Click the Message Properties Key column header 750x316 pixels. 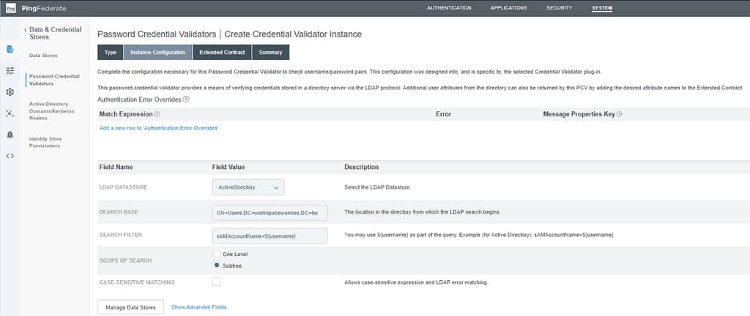[579, 115]
